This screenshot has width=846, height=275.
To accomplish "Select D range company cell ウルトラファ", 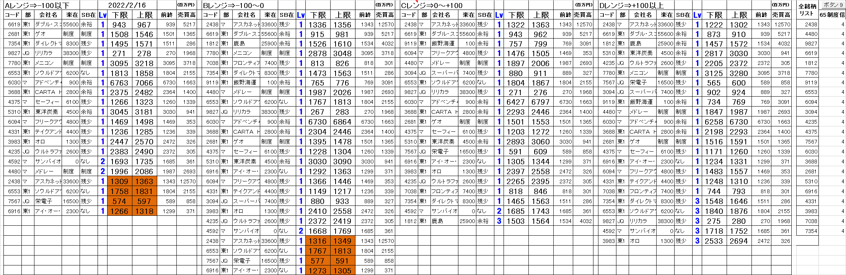I will click(642, 63).
